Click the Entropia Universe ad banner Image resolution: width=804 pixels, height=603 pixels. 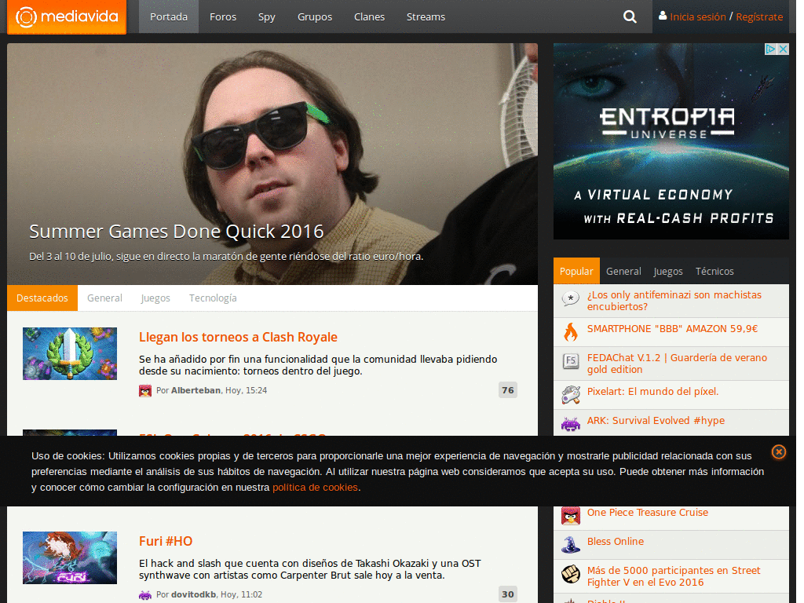coord(671,141)
